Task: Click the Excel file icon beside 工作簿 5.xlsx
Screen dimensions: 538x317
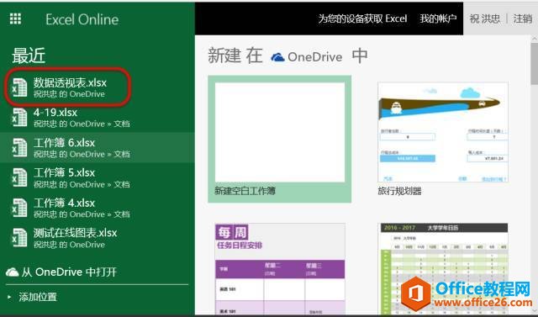Action: tap(19, 177)
